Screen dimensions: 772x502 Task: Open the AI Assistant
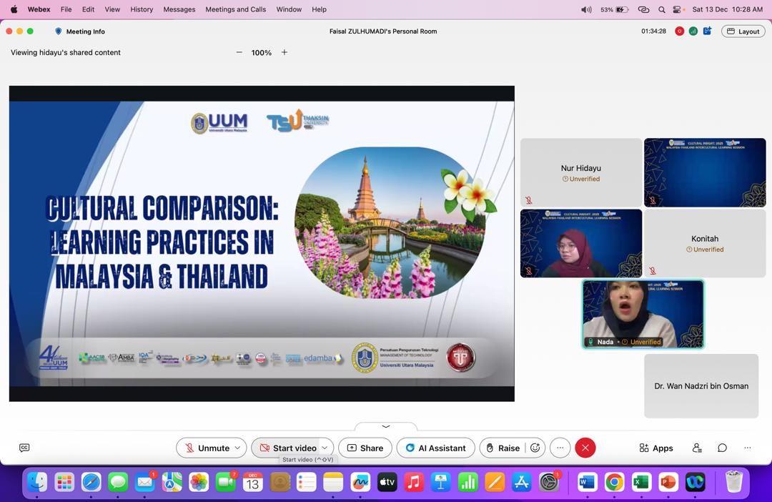pos(435,448)
